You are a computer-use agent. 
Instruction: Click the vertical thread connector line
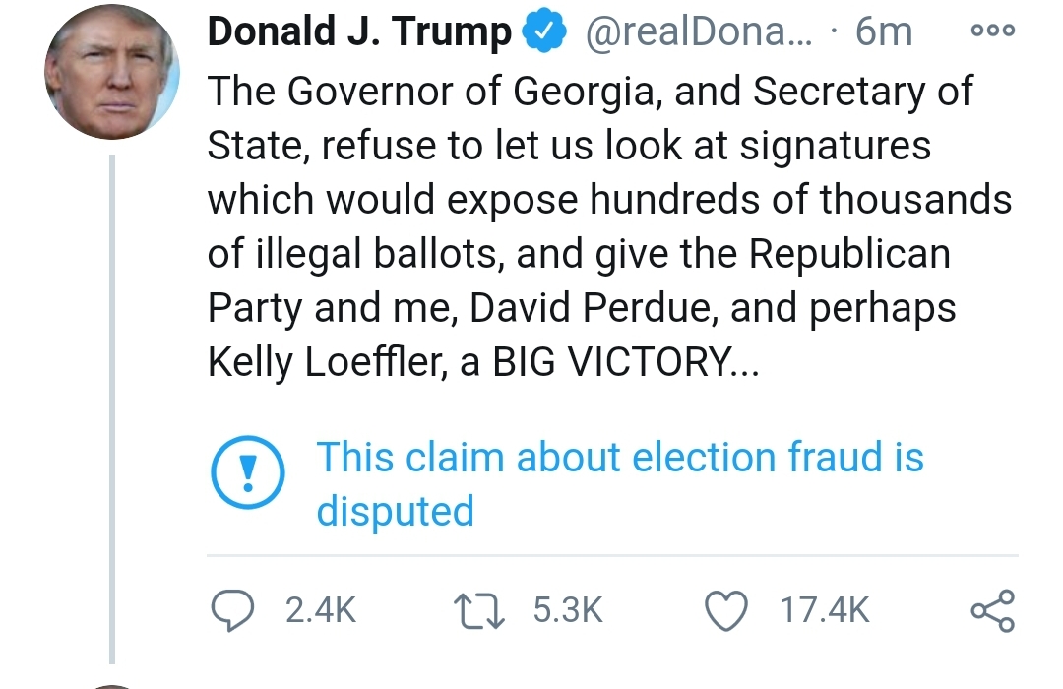click(x=112, y=408)
